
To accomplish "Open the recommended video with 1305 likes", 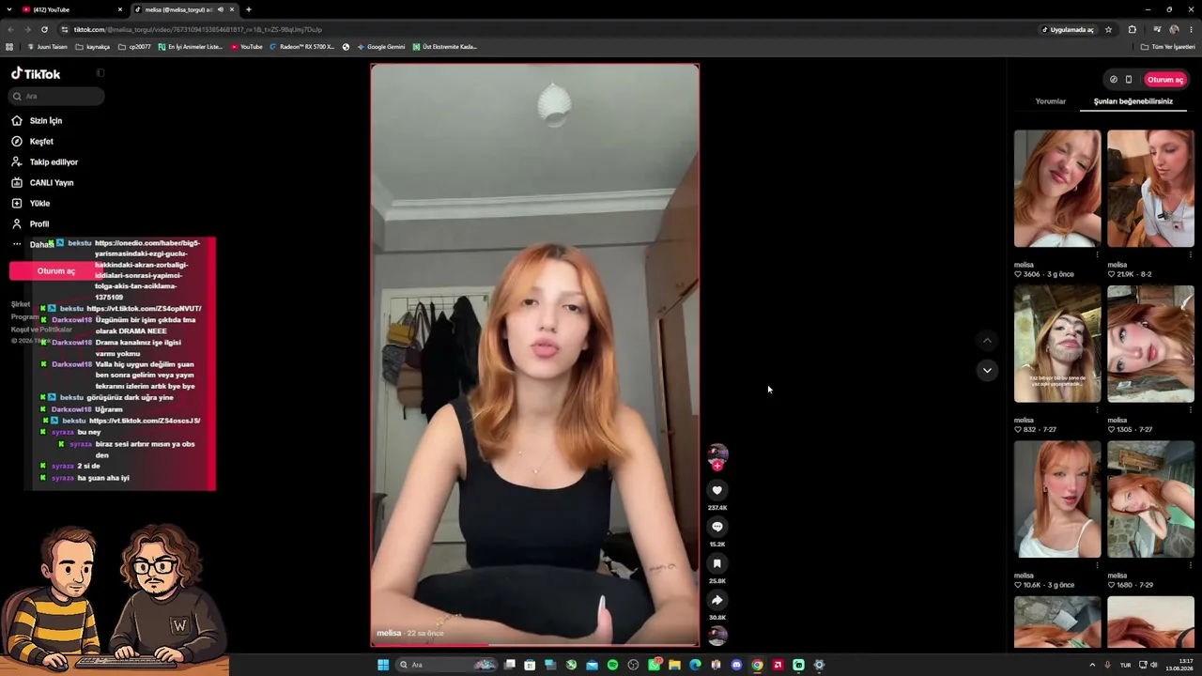I will click(x=1150, y=344).
